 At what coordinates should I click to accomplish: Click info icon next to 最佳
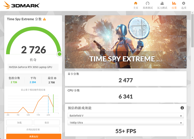55,78
